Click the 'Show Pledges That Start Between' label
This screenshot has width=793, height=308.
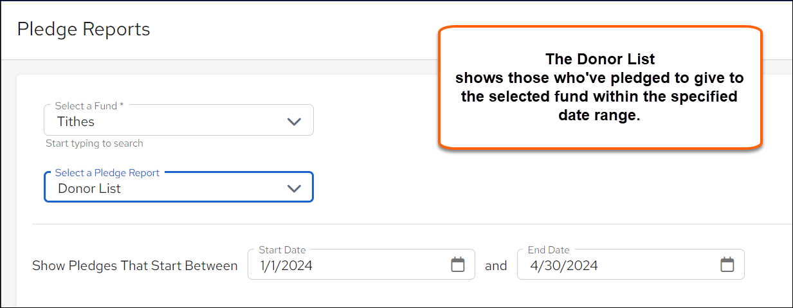pos(135,266)
